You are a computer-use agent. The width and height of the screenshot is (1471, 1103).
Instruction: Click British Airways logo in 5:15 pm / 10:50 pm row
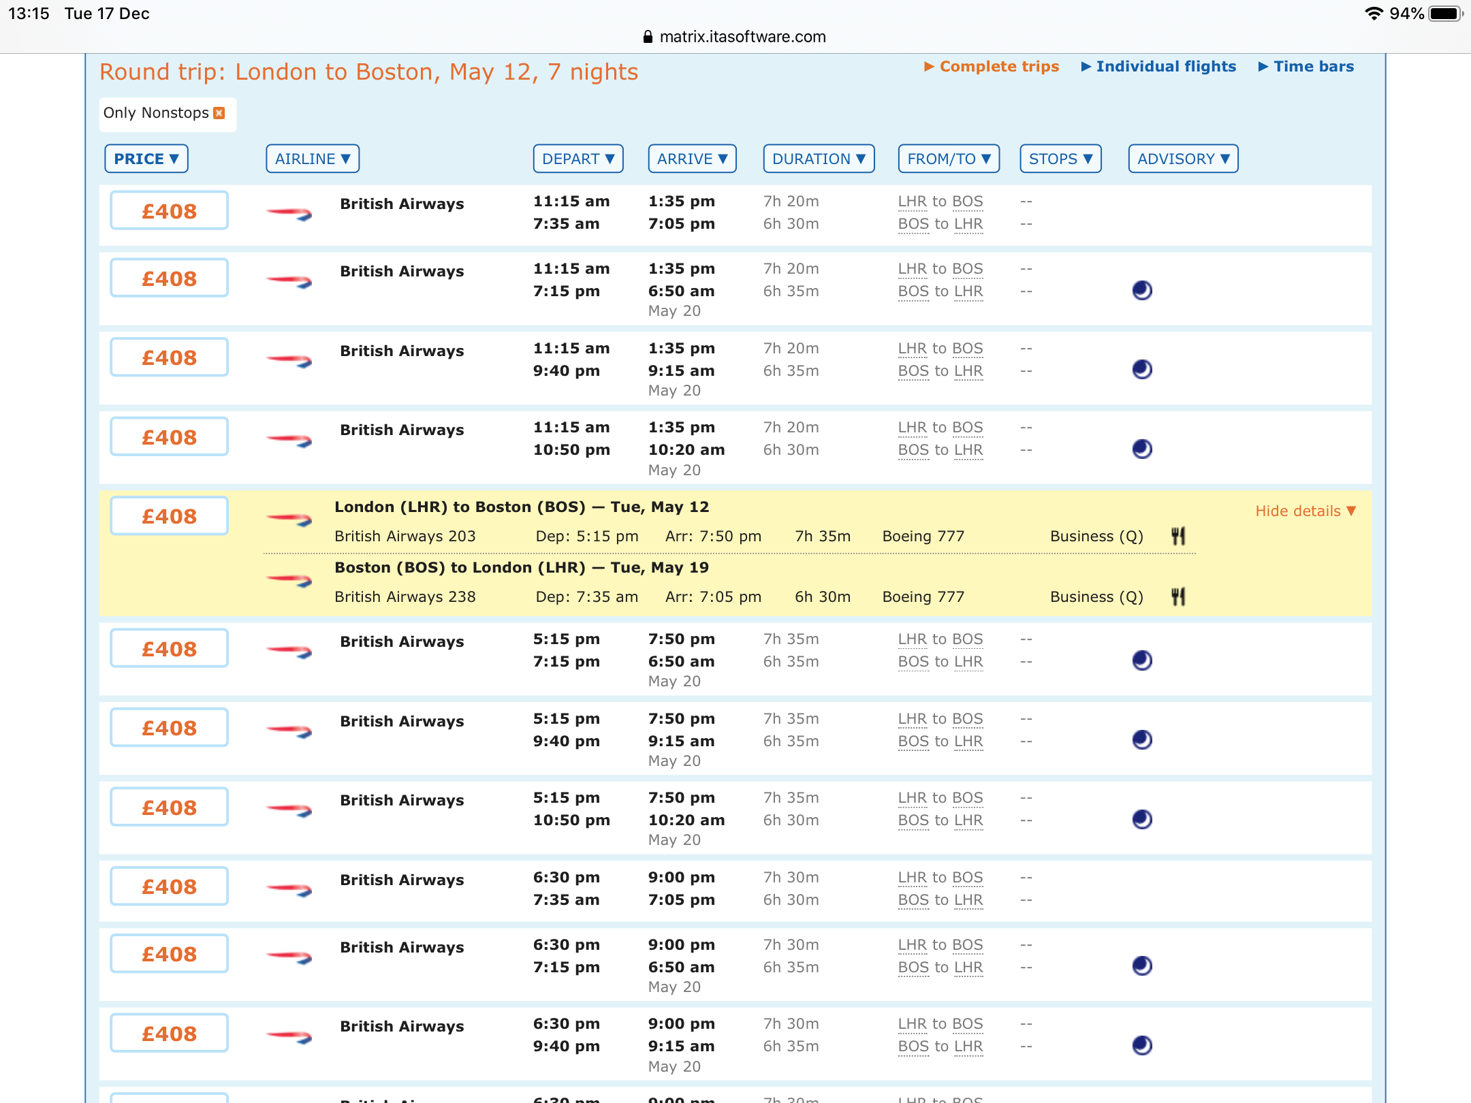click(x=289, y=810)
